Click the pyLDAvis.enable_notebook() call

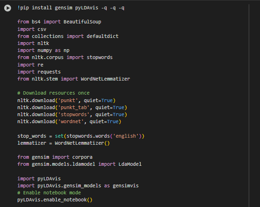point(55,200)
